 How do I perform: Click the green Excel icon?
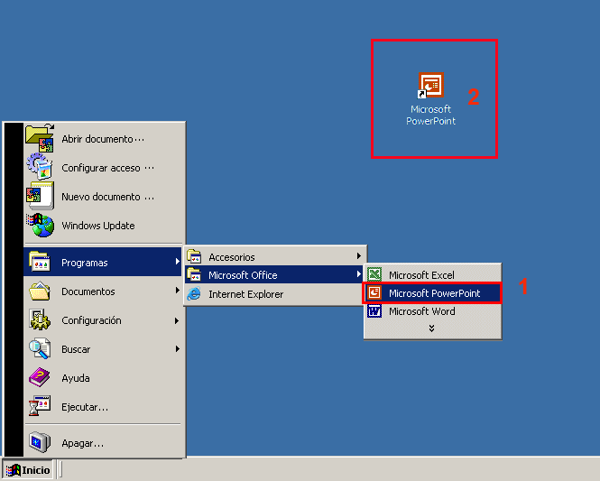(374, 274)
